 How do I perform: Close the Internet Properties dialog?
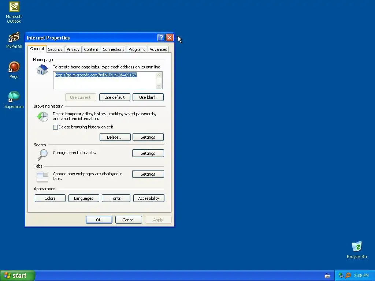pos(170,38)
